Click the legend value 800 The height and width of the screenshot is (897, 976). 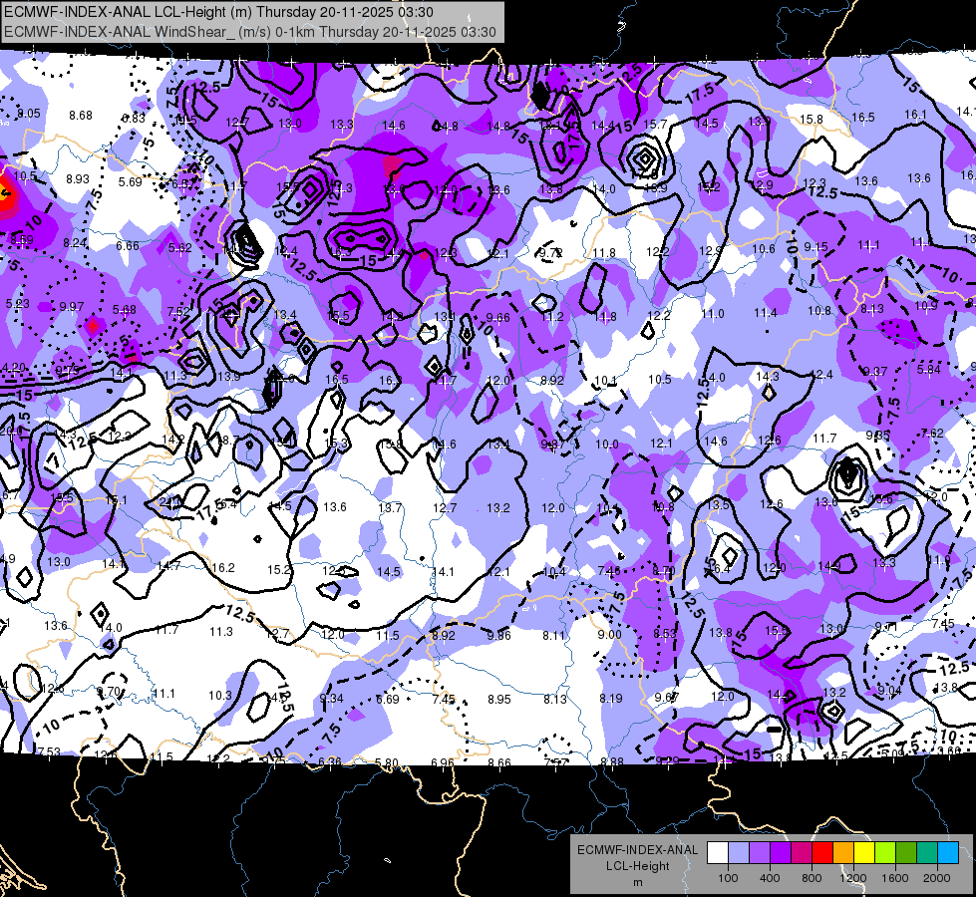[812, 878]
